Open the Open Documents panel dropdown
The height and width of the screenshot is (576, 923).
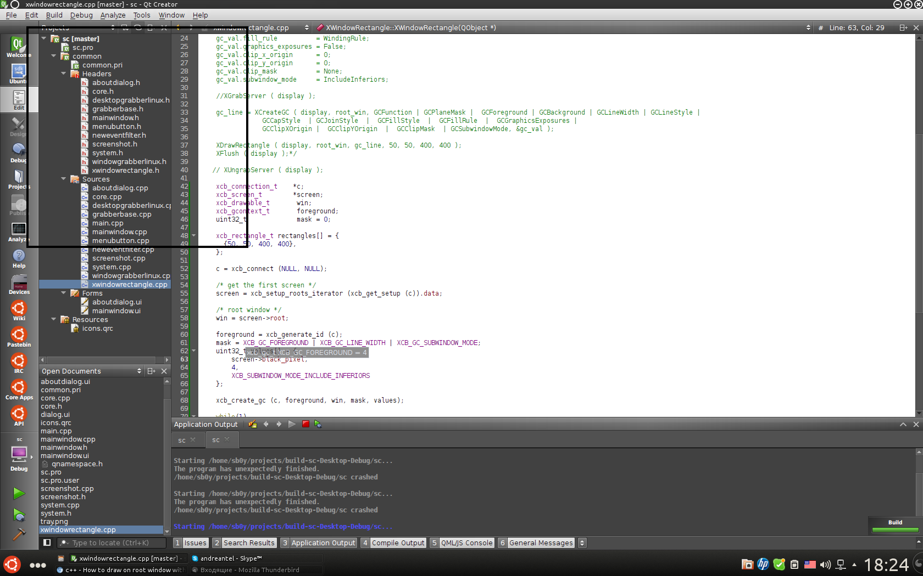coord(139,371)
